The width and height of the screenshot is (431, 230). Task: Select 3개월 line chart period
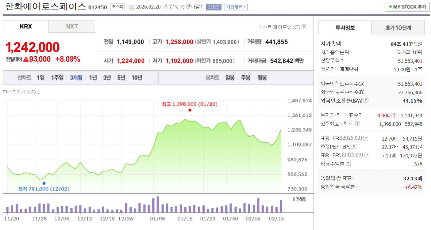(x=76, y=78)
